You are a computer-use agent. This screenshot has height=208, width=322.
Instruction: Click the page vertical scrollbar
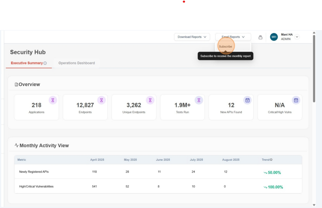(x=313, y=69)
